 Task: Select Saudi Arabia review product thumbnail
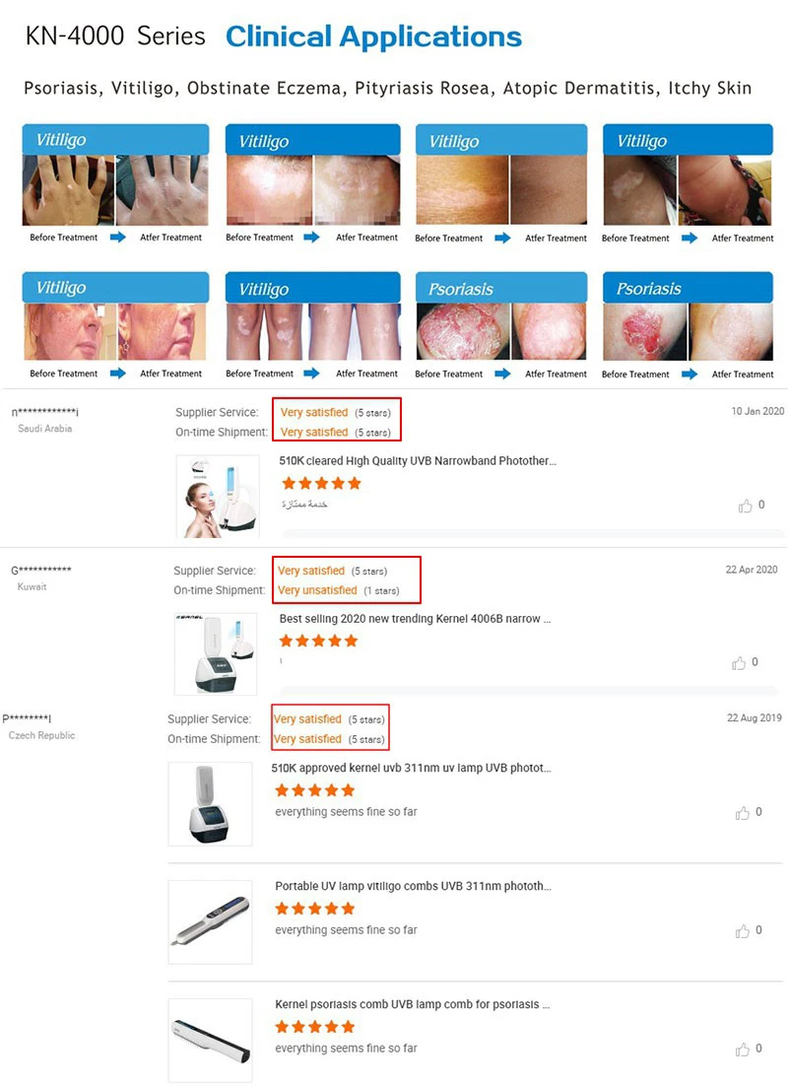[x=218, y=497]
